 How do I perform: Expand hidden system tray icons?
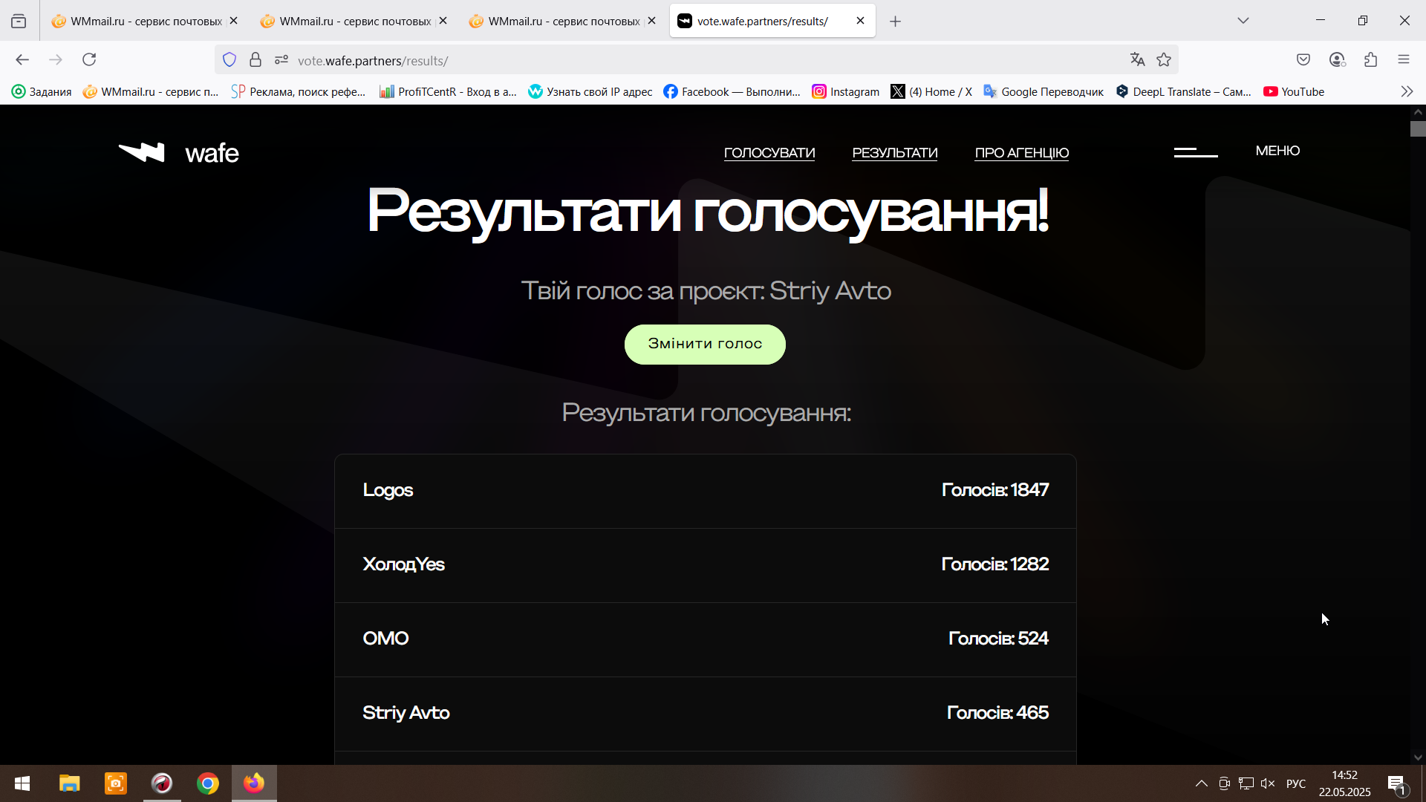pyautogui.click(x=1201, y=783)
